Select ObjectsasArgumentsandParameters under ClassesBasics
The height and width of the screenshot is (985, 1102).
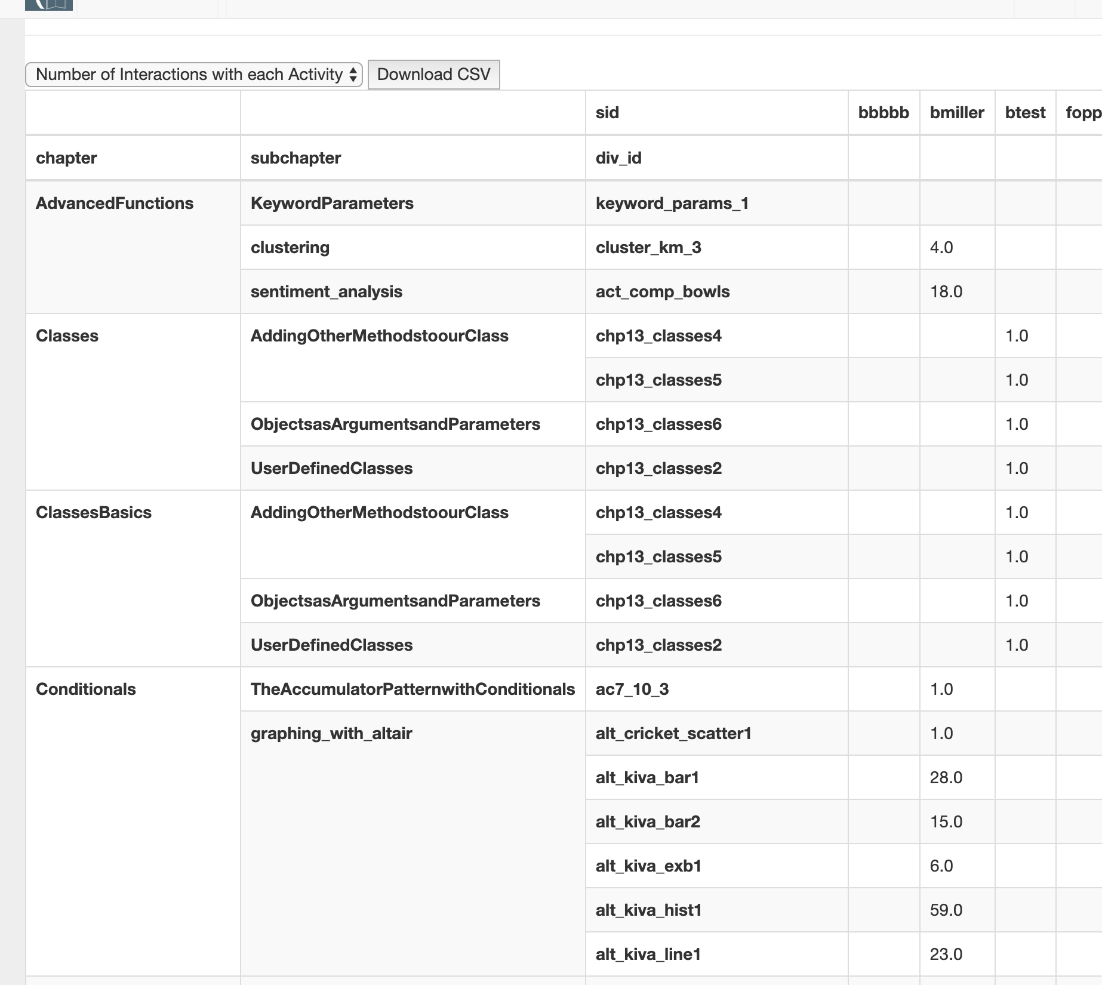pyautogui.click(x=413, y=601)
